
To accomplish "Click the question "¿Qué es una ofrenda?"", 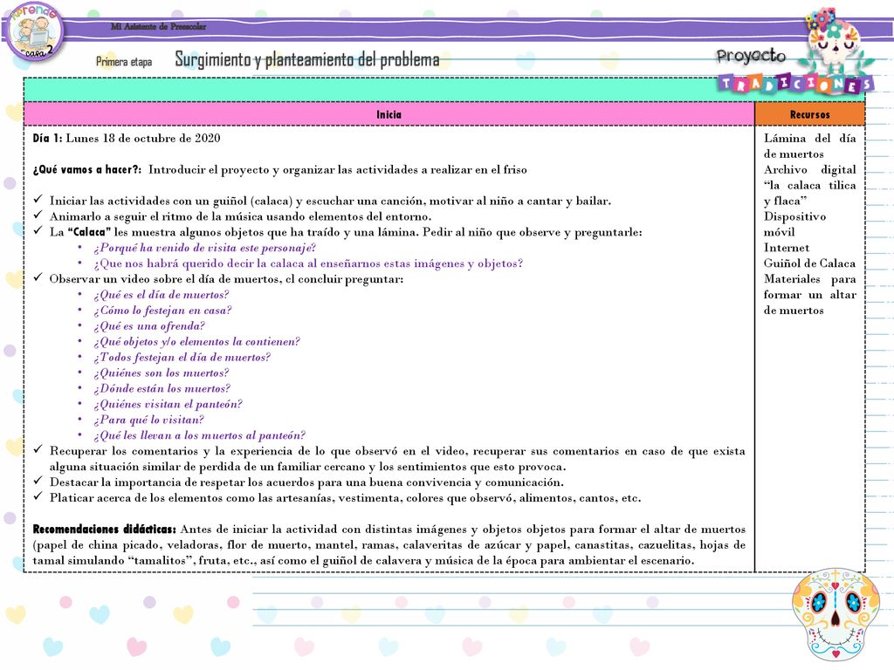I will click(x=149, y=326).
